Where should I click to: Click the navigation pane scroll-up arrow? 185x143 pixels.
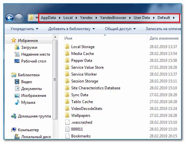[55, 37]
